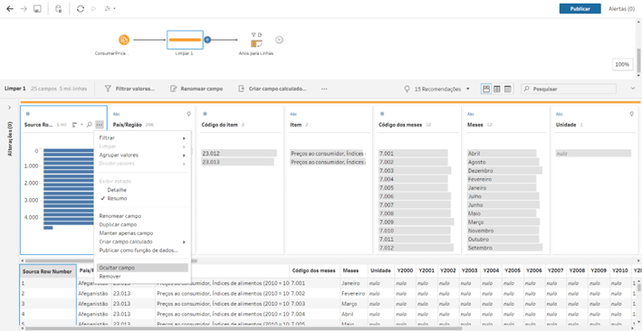Switch to list view icon
Image resolution: width=642 pixels, height=331 pixels.
pyautogui.click(x=508, y=89)
